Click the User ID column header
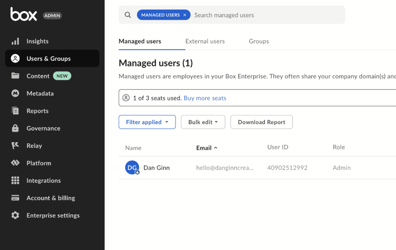 click(278, 147)
